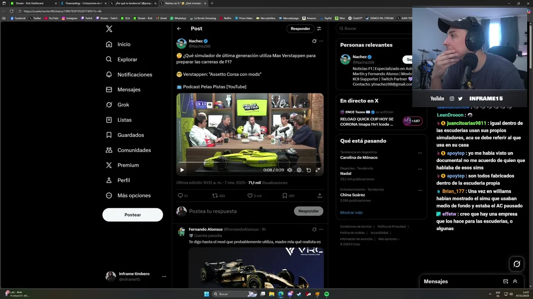The image size is (533, 299).
Task: Expand the Mensajes drawer
Action: click(x=515, y=282)
